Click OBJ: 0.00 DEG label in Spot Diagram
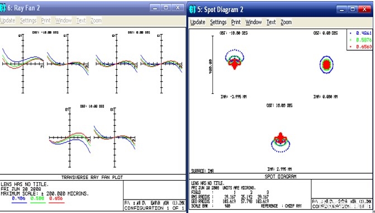 click(x=325, y=33)
